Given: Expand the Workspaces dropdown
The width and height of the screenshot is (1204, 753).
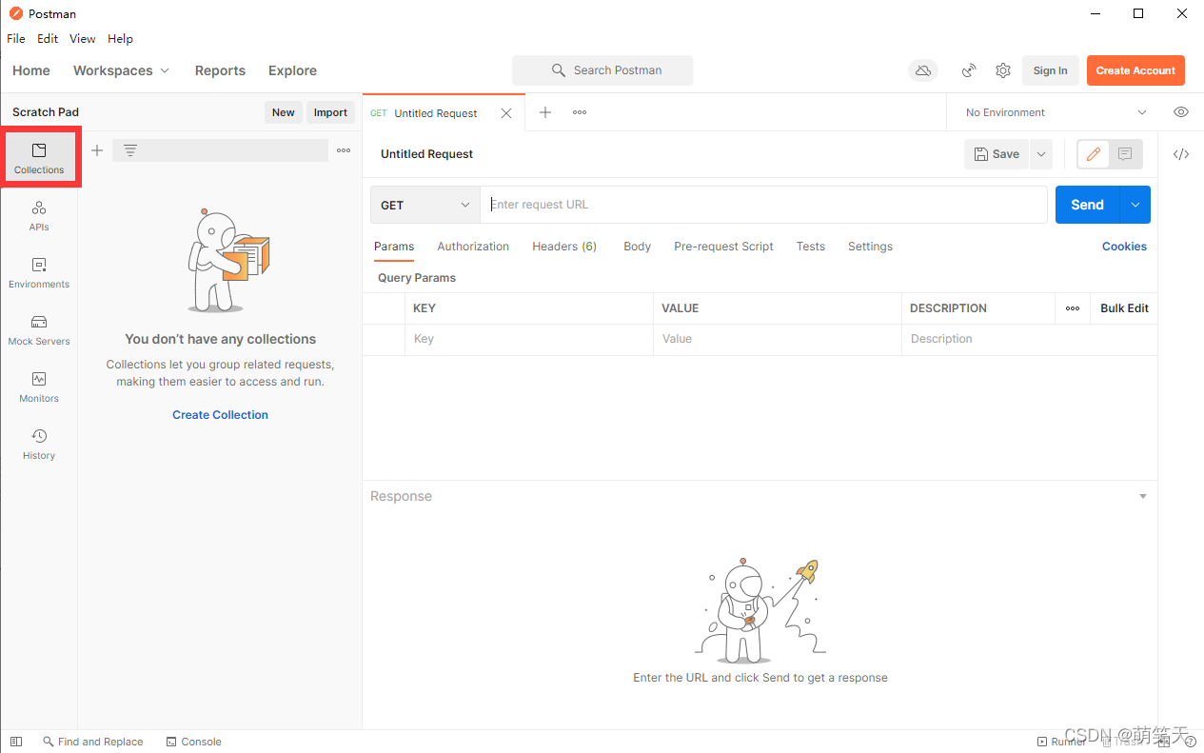Looking at the screenshot, I should tap(121, 70).
